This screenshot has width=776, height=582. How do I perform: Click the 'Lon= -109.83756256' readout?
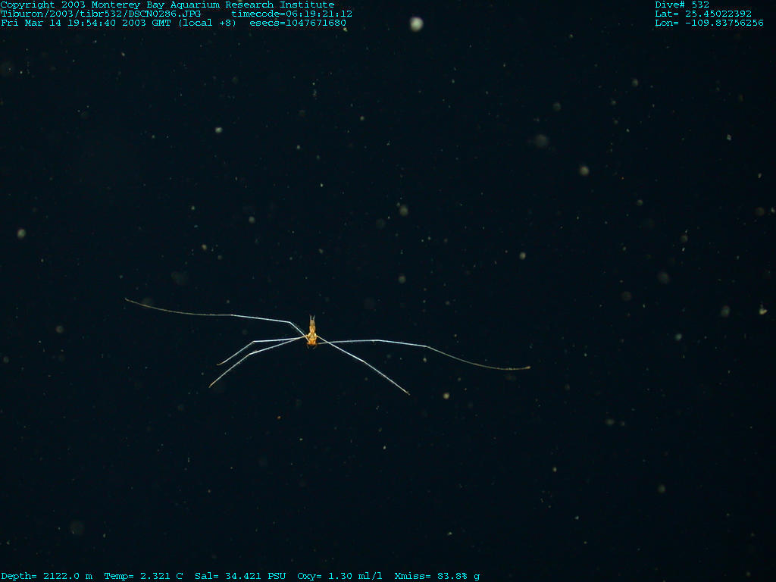click(x=709, y=23)
